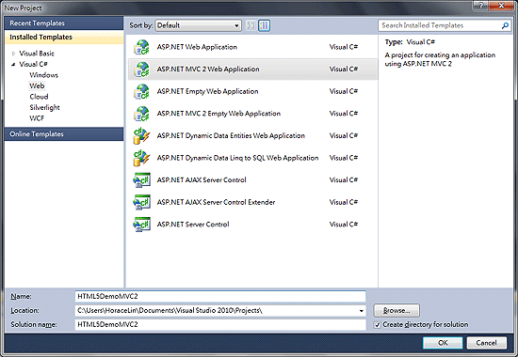Click the Cancel button
This screenshot has height=357, width=518.
click(486, 343)
